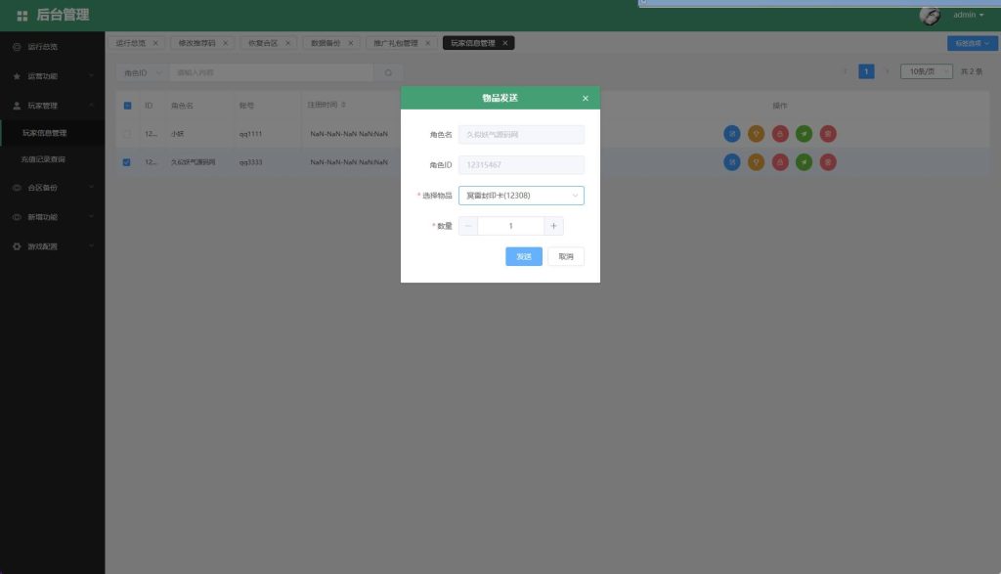The width and height of the screenshot is (1001, 574).
Task: Open the 10条/页 page size dropdown
Action: [x=926, y=71]
